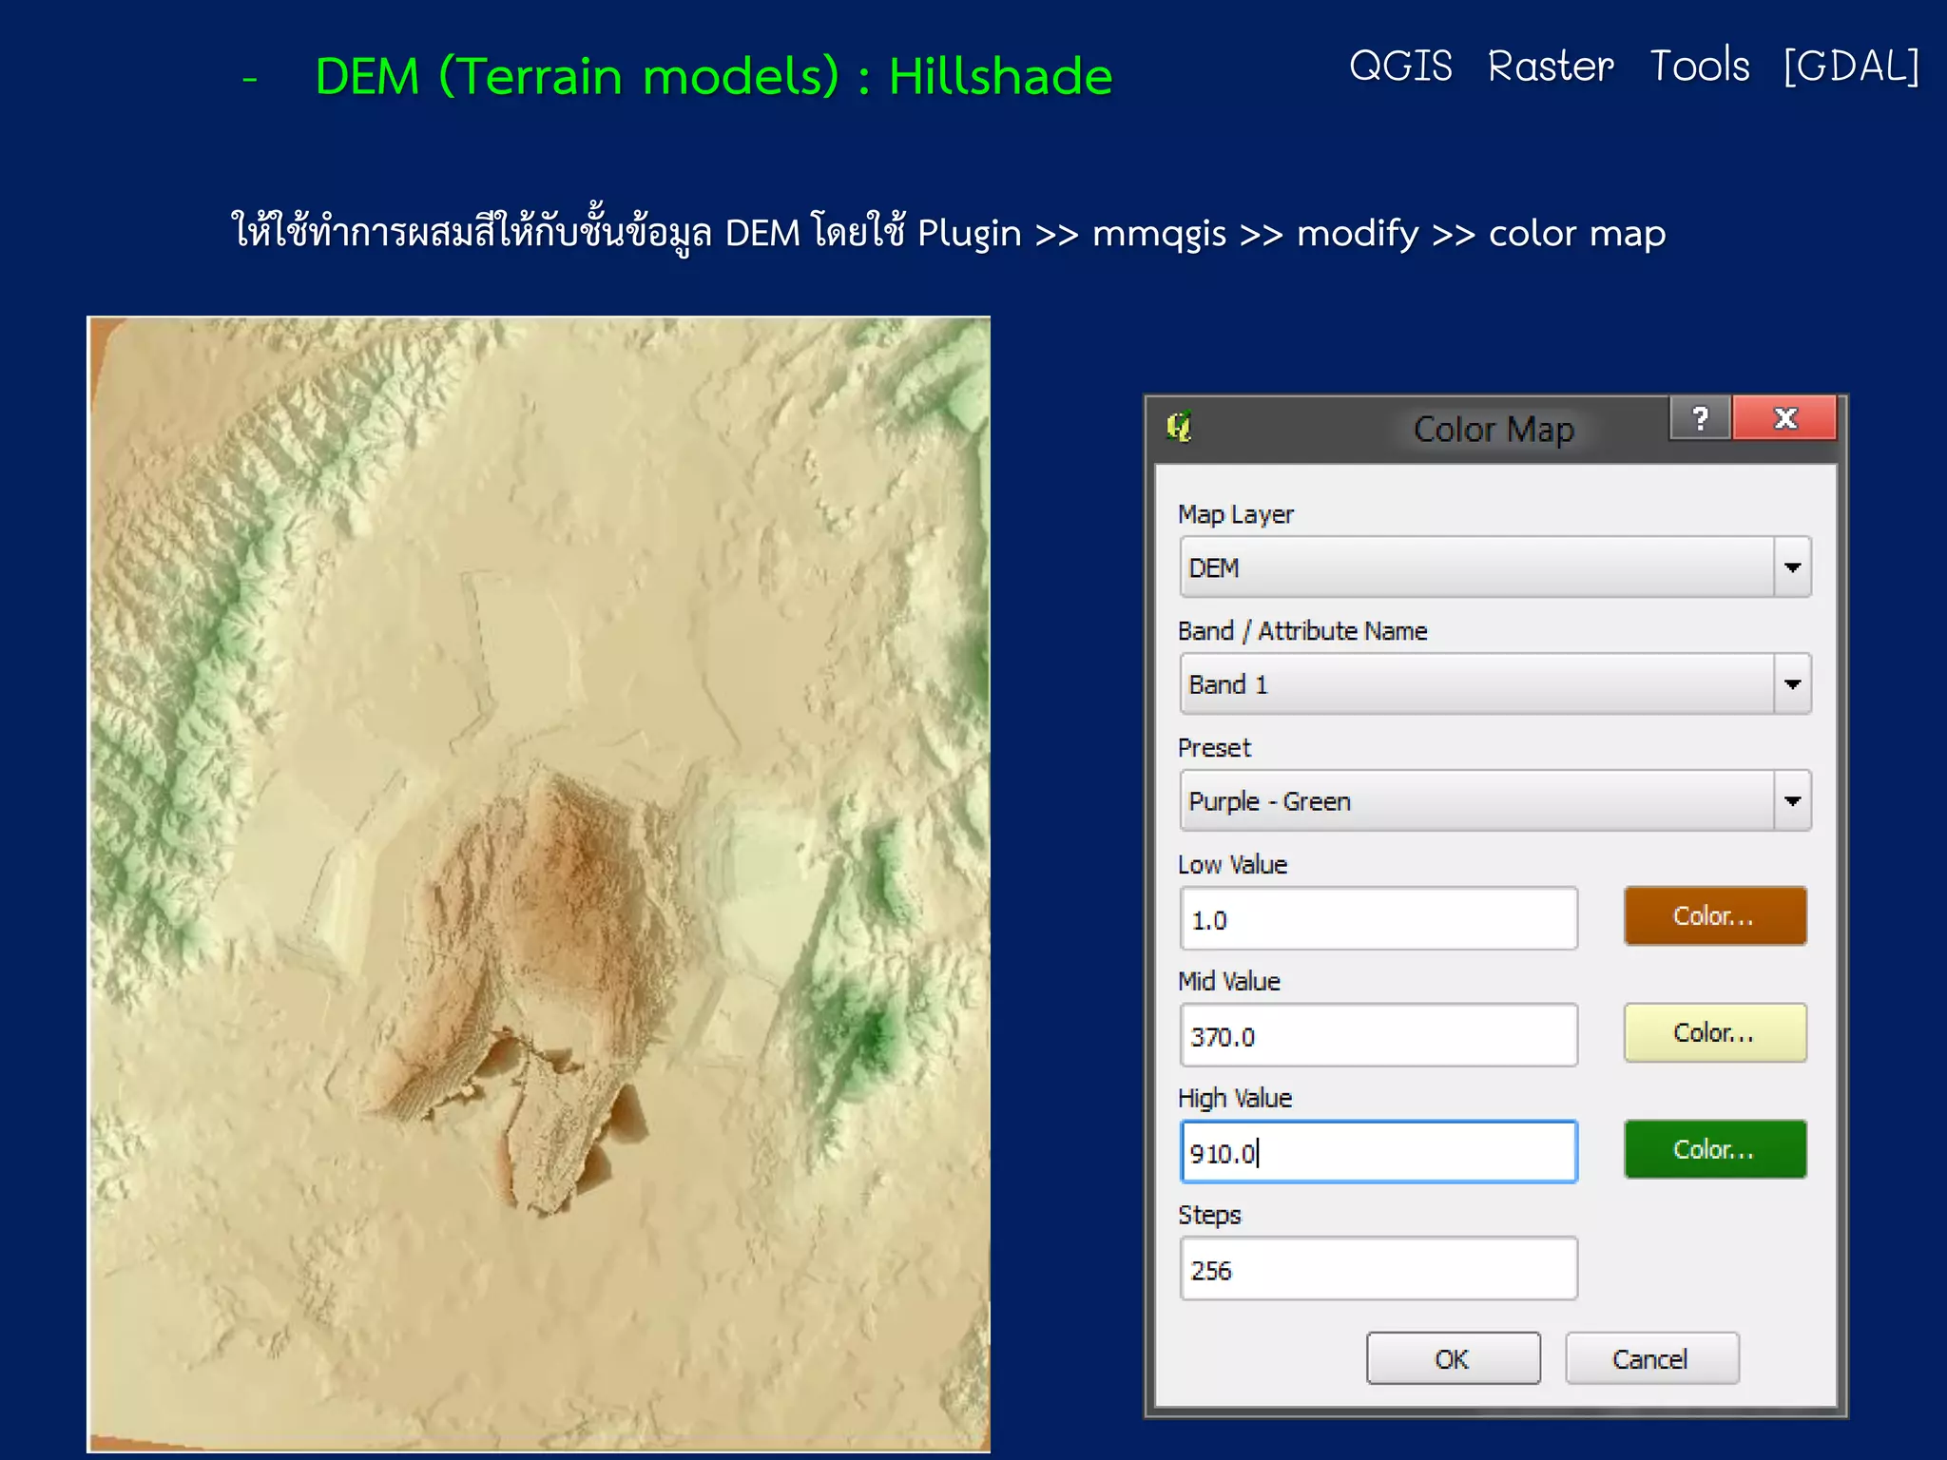The height and width of the screenshot is (1460, 1947).
Task: Click the 'QGIS Raster Tools [GDAL]' text
Action: click(x=1634, y=67)
